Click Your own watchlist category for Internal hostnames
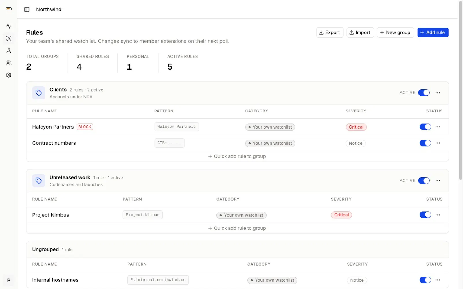463x289 pixels. (272, 280)
